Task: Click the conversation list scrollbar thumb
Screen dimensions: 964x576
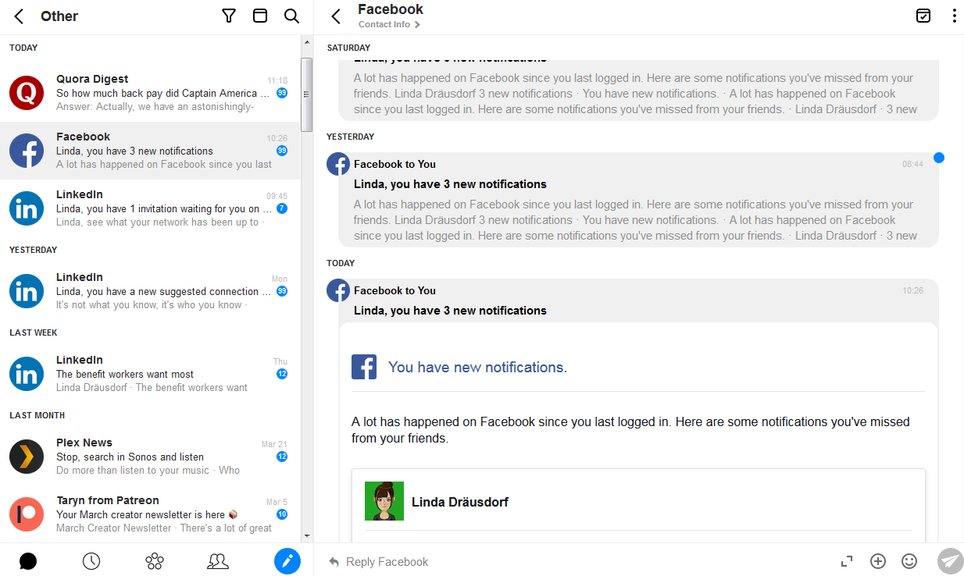Action: (x=307, y=94)
